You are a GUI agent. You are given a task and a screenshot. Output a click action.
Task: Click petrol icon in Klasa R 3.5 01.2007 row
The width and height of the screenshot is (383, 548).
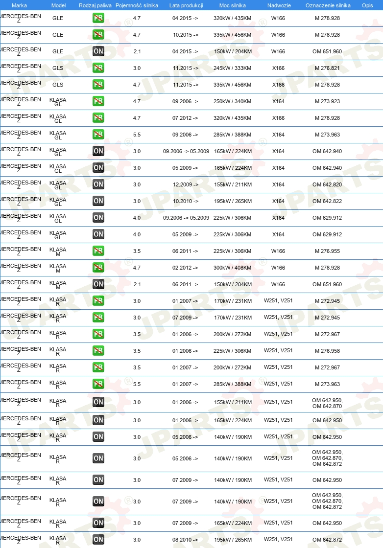[98, 367]
